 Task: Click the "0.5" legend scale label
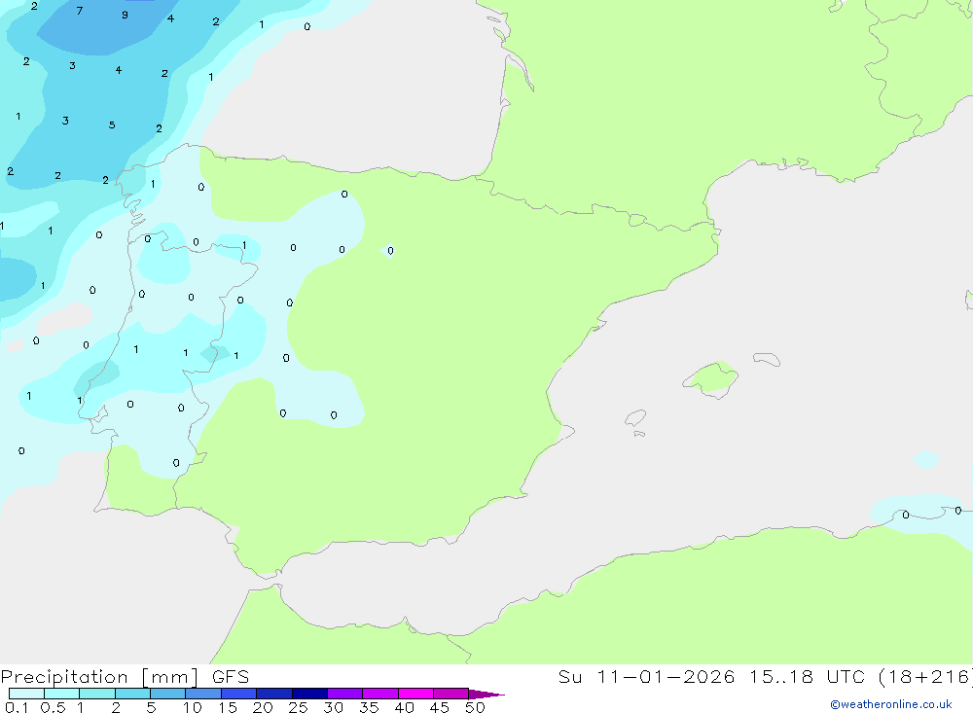click(x=53, y=707)
